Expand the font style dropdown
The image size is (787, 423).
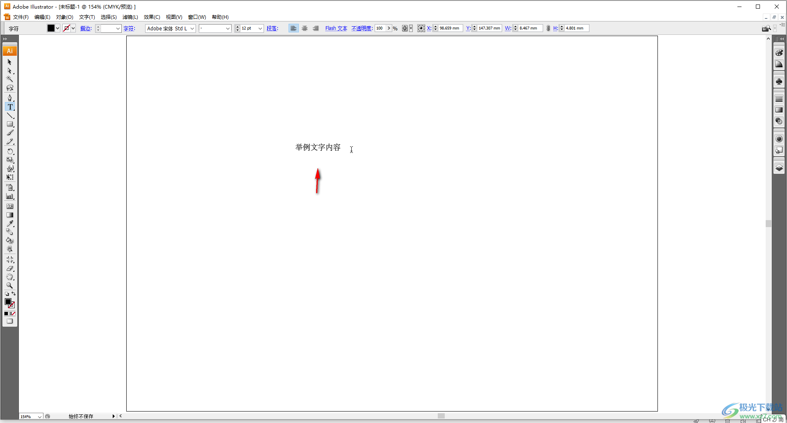[x=228, y=28]
